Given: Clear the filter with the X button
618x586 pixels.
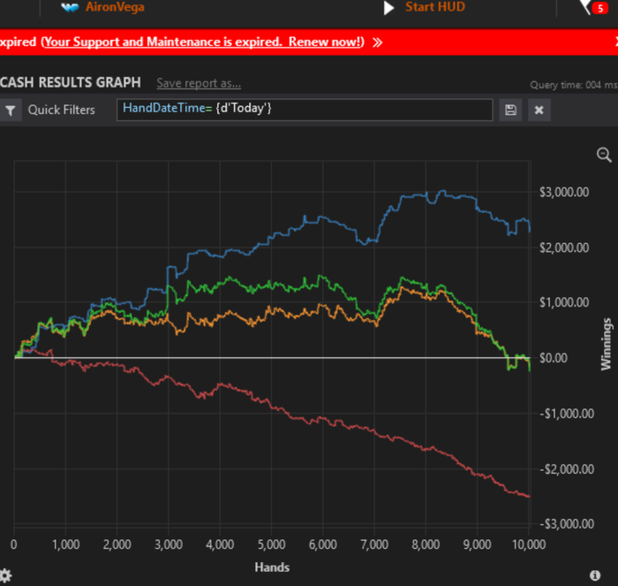Looking at the screenshot, I should [x=539, y=110].
